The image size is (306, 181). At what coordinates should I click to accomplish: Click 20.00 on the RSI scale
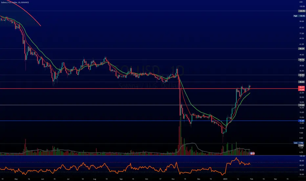click(302, 174)
